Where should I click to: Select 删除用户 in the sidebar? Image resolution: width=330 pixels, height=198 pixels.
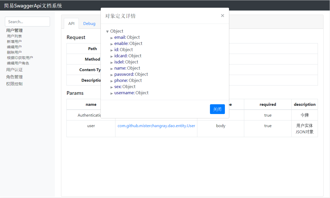(14, 52)
